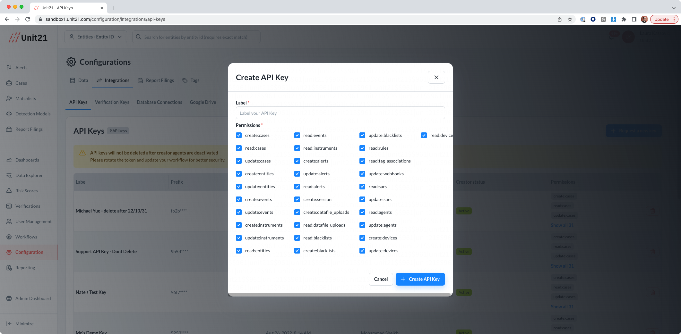Screen dimensions: 681x334
Task: Show all 31 permissions for Michael Yue key
Action: pos(562,225)
